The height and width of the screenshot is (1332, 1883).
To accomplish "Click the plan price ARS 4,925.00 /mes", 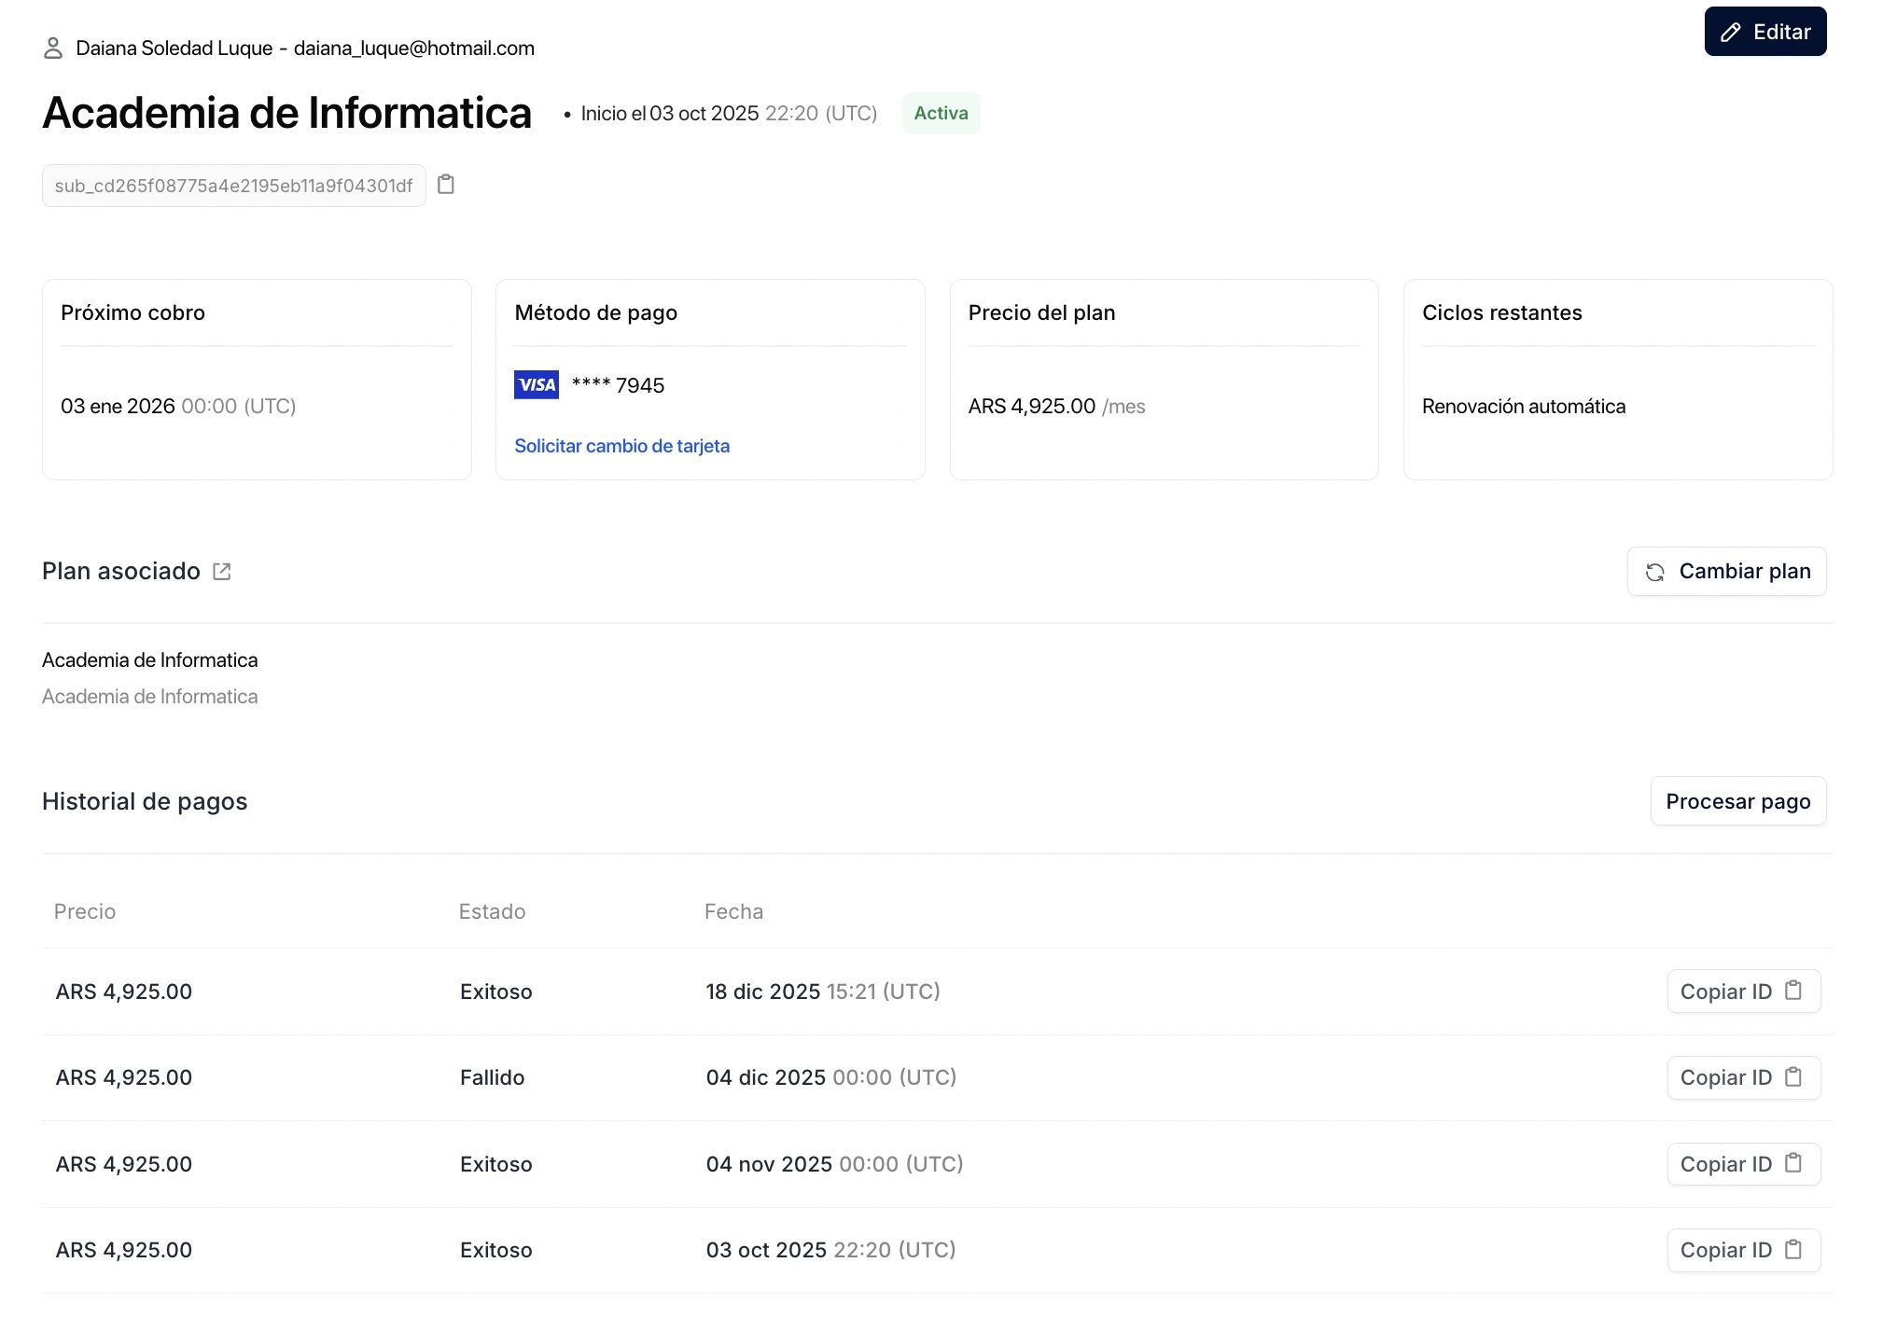I will click(x=1057, y=406).
